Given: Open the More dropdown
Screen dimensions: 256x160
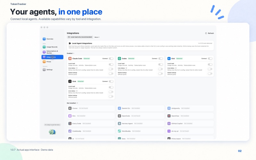Looking at the screenshot, I should click(97, 37).
